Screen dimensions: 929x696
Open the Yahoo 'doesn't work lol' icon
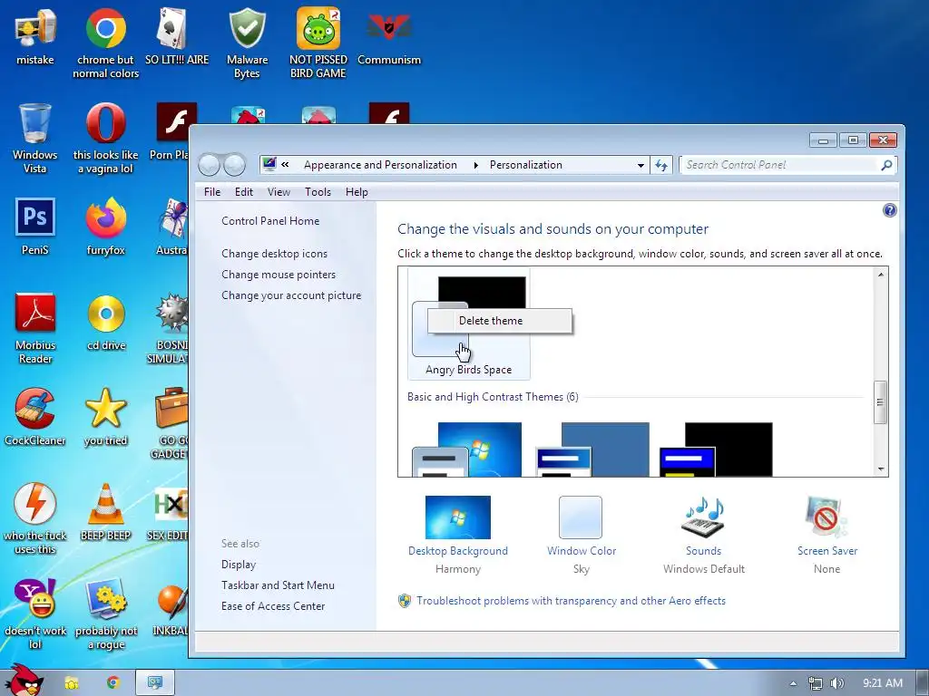point(35,614)
